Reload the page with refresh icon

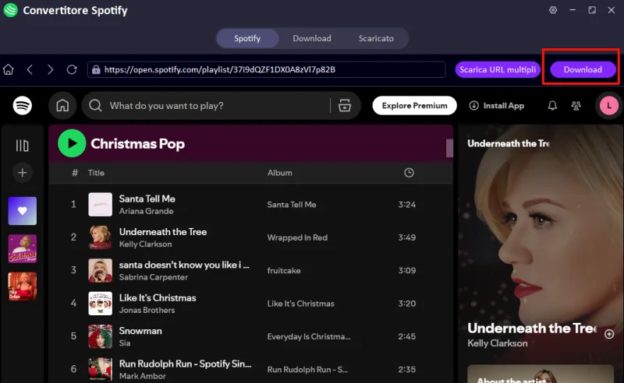pos(72,69)
